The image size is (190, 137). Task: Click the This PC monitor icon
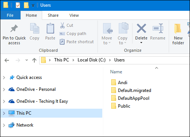pyautogui.click(x=12, y=113)
